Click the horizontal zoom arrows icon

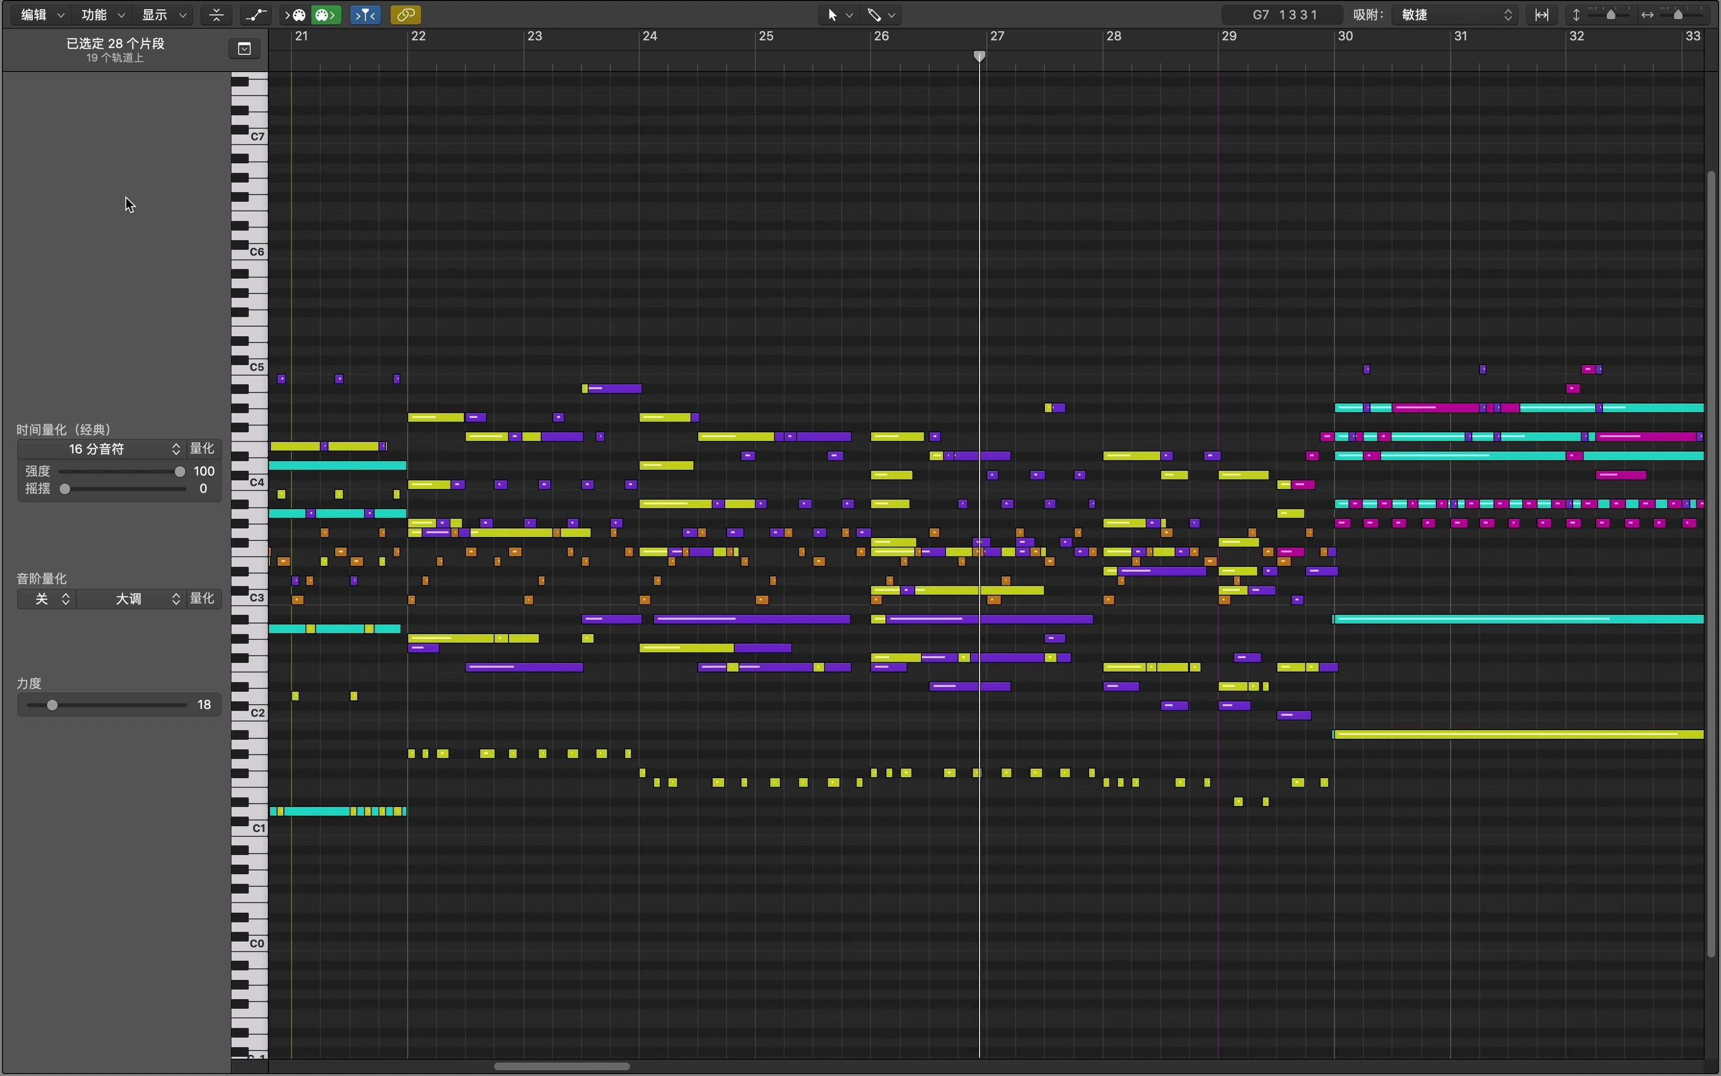tap(1647, 15)
